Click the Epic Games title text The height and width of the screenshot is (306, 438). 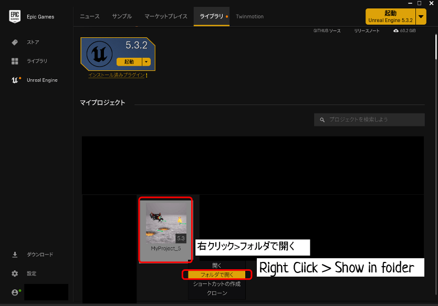[x=40, y=17]
